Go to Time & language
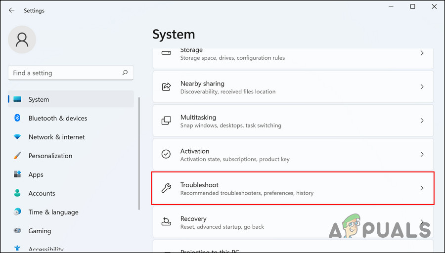This screenshot has height=253, width=445. pos(71,212)
